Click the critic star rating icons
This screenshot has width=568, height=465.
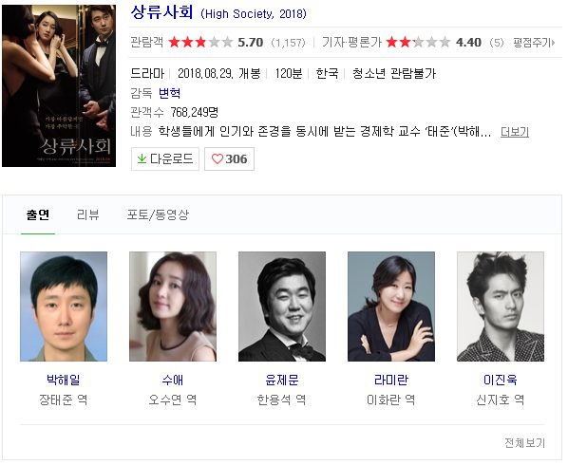418,43
